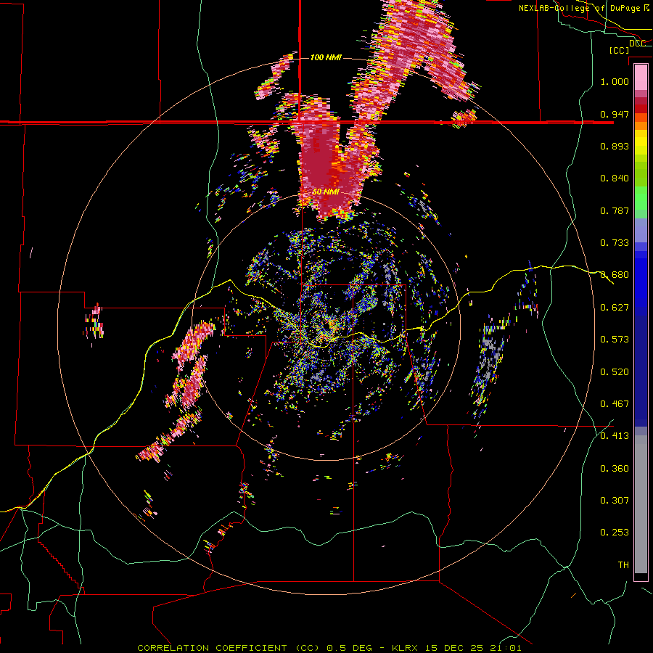The image size is (653, 653).
Task: Click the 0.307 color scale value
Action: click(x=615, y=501)
